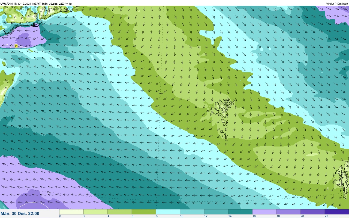The image size is (349, 218).
Task: Select the 20–22 m/s legend swatch
Action: (x=313, y=212)
